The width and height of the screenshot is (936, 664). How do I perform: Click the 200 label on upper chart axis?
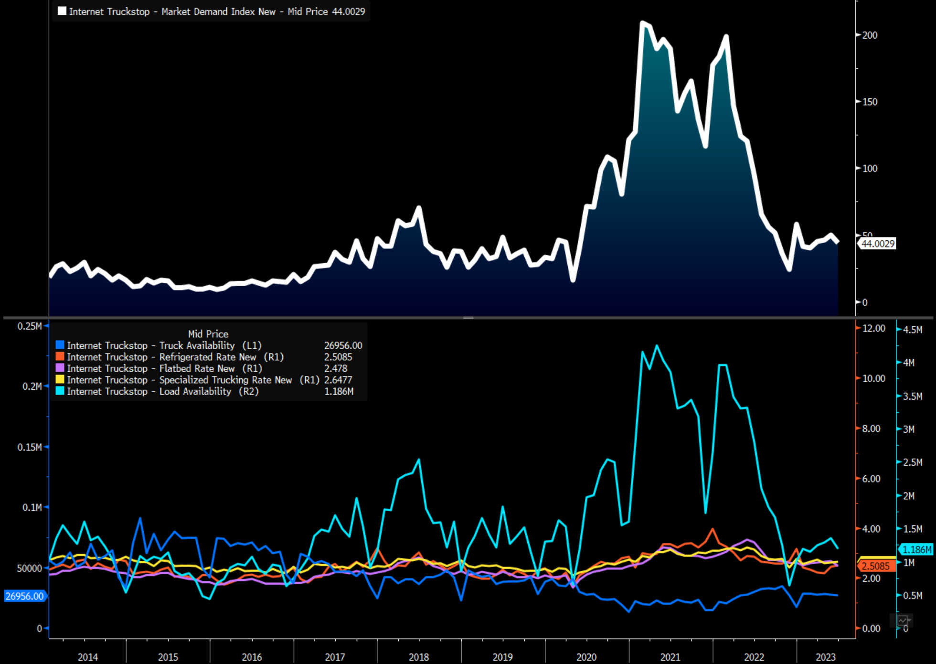click(870, 35)
